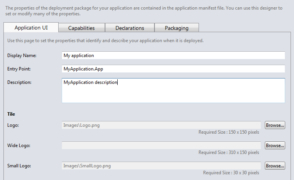Viewport: 294px width, 180px height.
Task: Focus the Entry Point input box
Action: click(x=173, y=69)
